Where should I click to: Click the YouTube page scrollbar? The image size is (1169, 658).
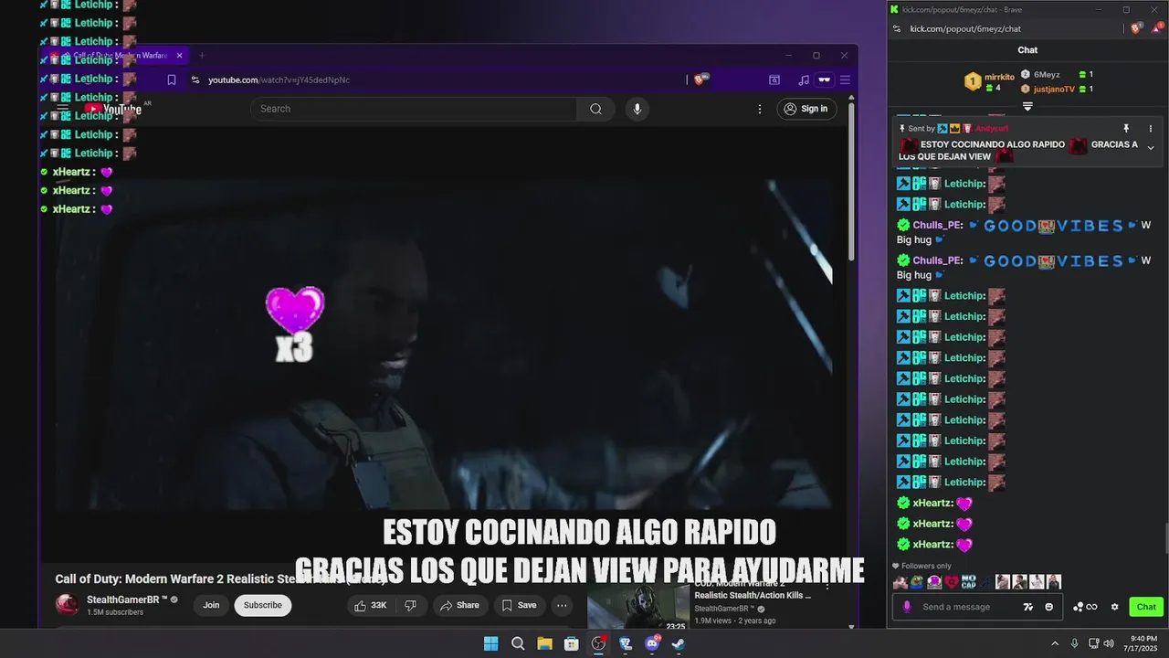coord(851,183)
